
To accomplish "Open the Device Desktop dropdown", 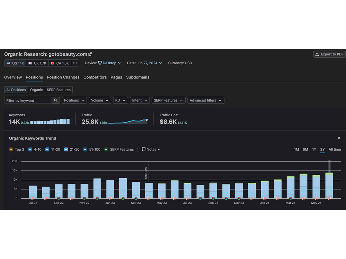I will pos(109,63).
